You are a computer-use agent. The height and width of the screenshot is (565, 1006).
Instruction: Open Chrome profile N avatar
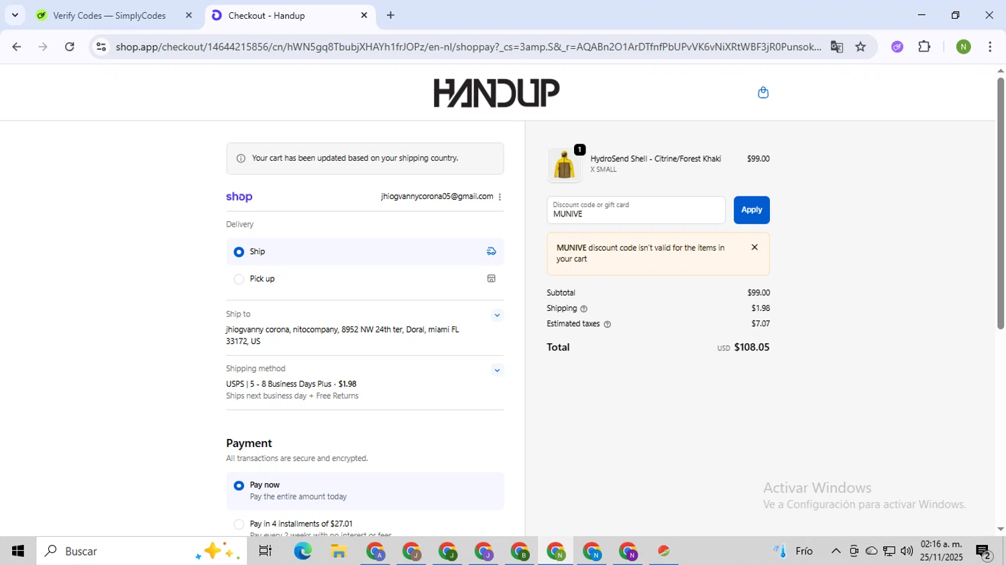[963, 47]
